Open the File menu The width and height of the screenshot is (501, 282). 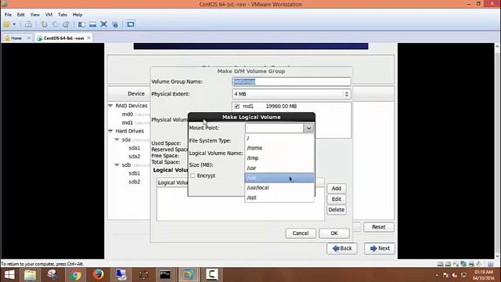[8, 15]
